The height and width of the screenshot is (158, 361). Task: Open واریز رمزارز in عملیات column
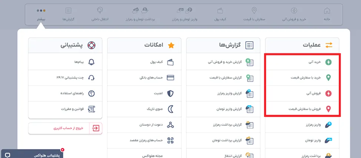302,125
